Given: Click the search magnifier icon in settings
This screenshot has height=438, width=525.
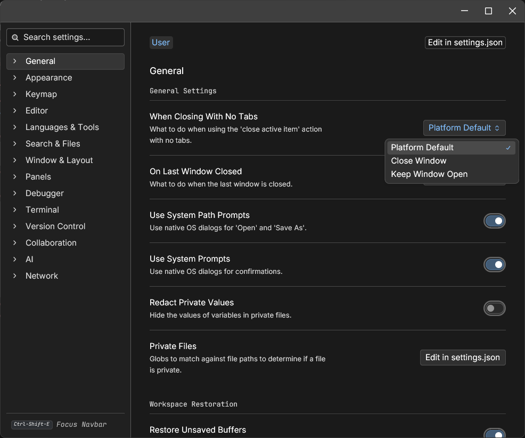Looking at the screenshot, I should (15, 37).
